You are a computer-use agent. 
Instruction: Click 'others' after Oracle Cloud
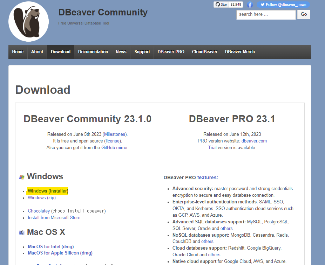tap(214, 254)
